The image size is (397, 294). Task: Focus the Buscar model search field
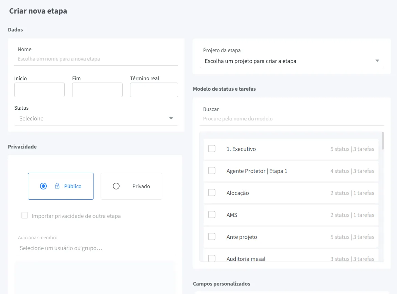pos(292,119)
